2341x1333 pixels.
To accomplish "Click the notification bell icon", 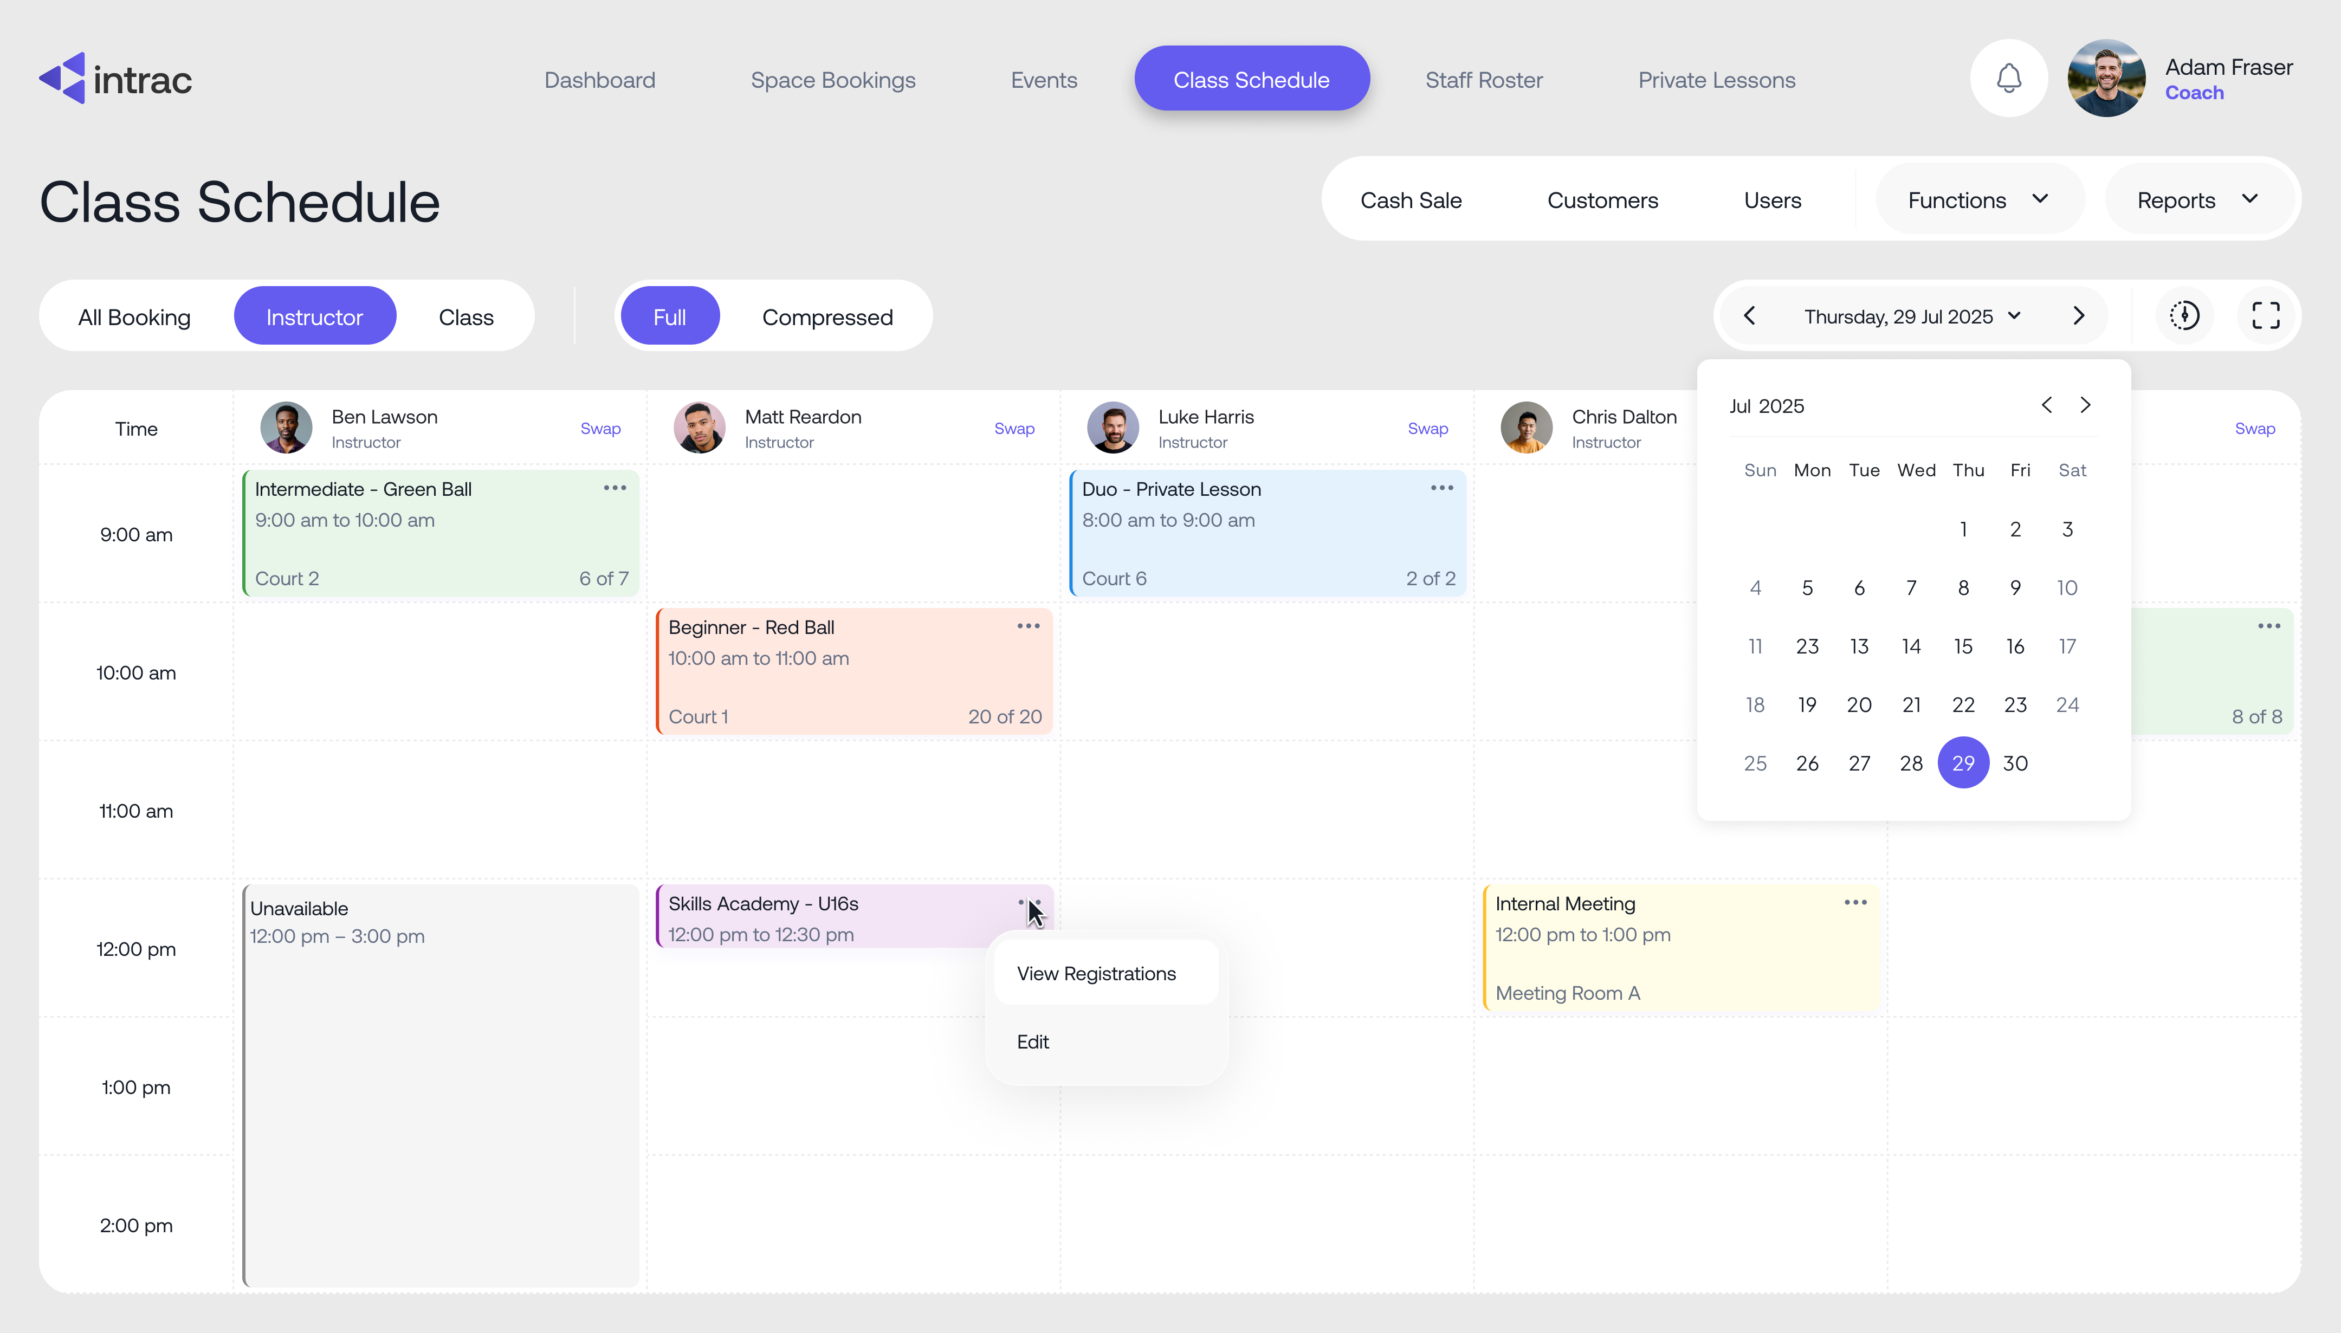I will pyautogui.click(x=2008, y=78).
